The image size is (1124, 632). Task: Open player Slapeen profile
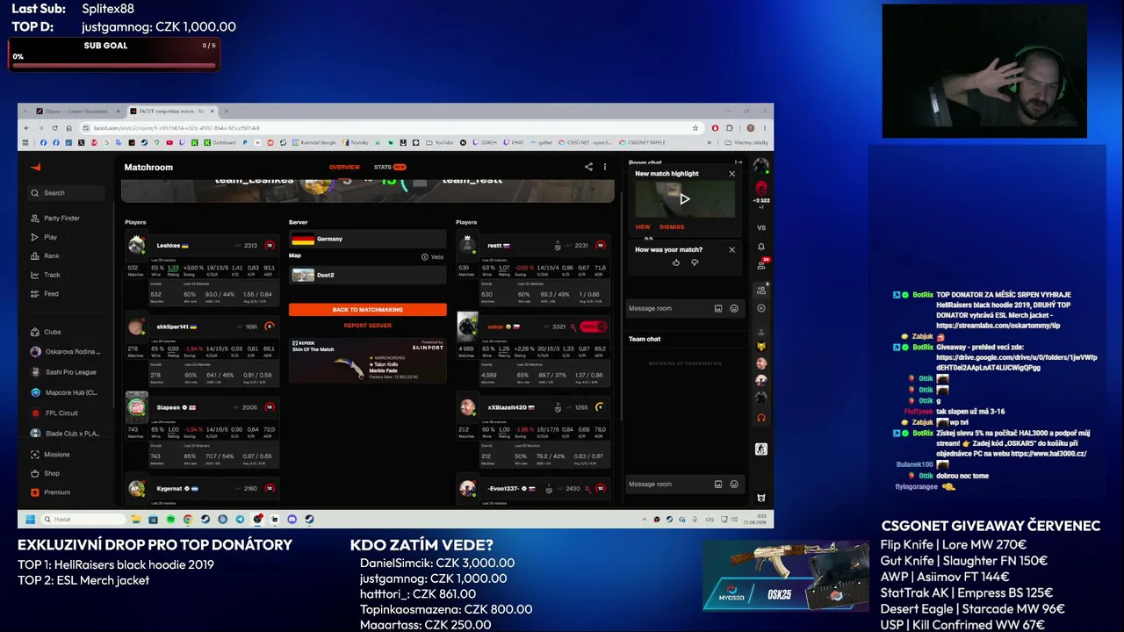click(x=169, y=407)
